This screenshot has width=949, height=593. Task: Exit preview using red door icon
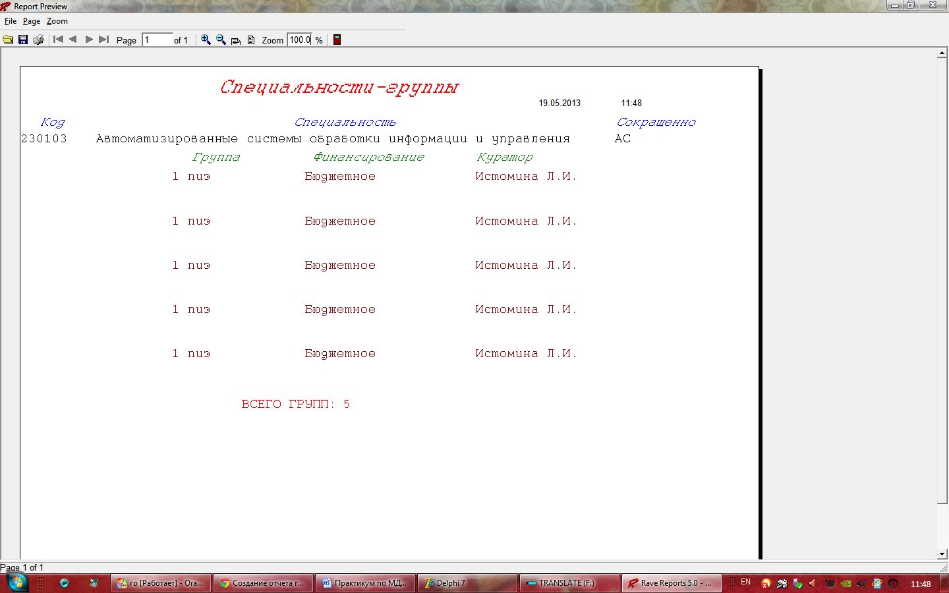tap(337, 40)
